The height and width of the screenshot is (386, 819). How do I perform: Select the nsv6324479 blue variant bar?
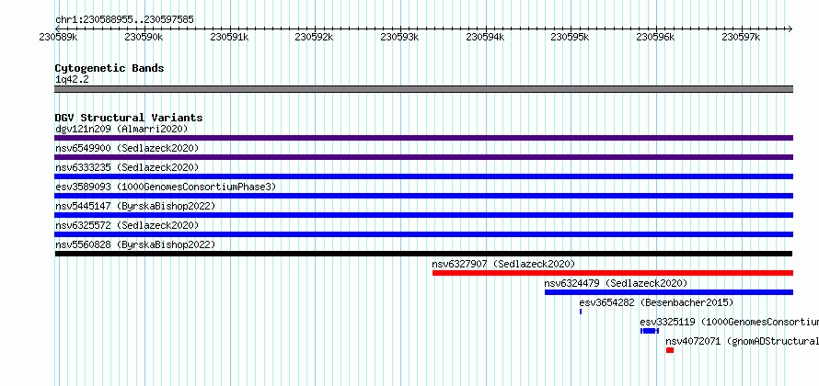669,292
